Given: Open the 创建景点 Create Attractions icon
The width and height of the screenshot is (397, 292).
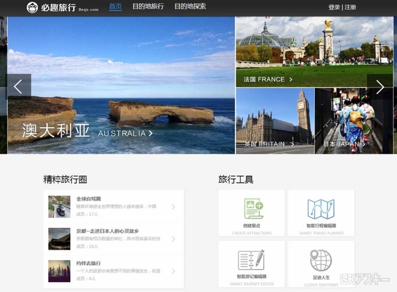Looking at the screenshot, I should pyautogui.click(x=251, y=210).
